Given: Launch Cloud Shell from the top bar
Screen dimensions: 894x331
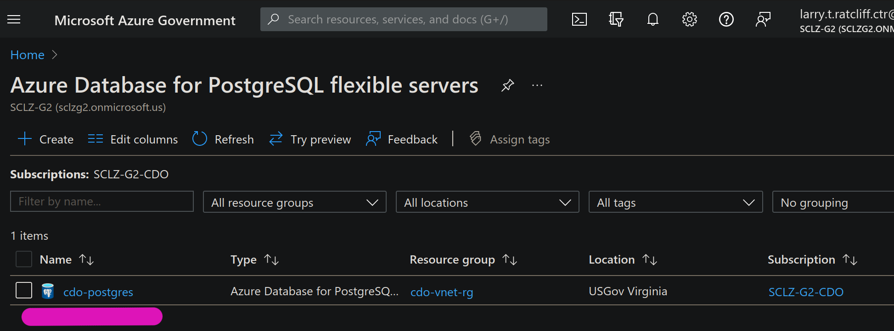Looking at the screenshot, I should (579, 19).
